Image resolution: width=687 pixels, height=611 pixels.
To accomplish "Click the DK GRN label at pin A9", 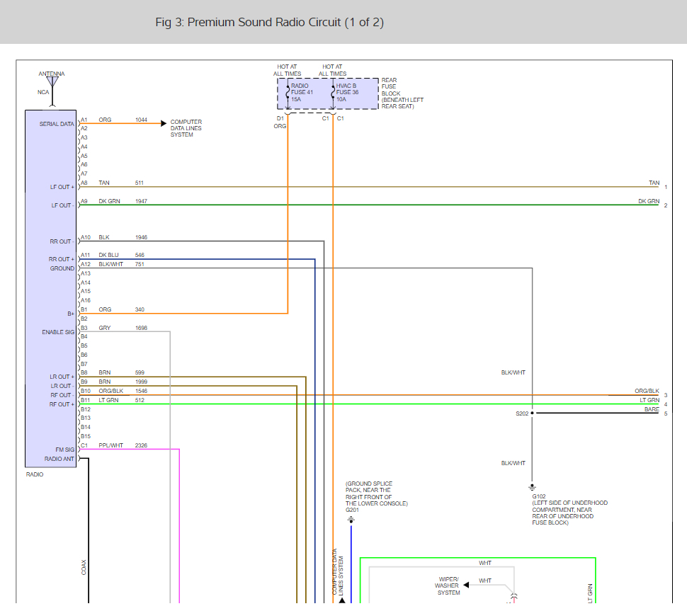I will [x=109, y=201].
